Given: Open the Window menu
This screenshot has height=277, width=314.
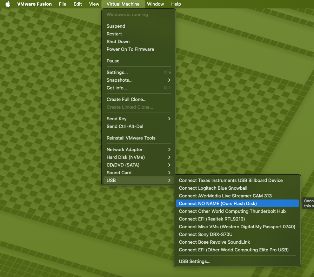Looking at the screenshot, I should [155, 4].
